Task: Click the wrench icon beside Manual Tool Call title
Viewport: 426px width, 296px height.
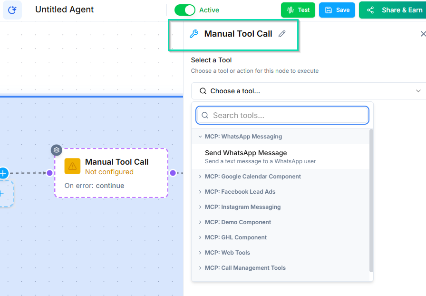Action: 194,33
